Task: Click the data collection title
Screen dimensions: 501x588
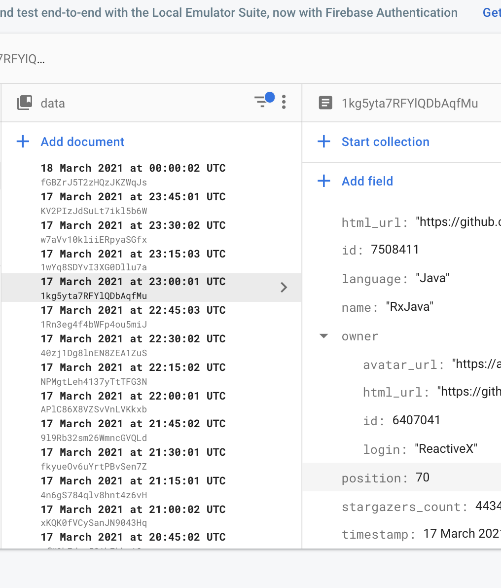Action: 53,103
